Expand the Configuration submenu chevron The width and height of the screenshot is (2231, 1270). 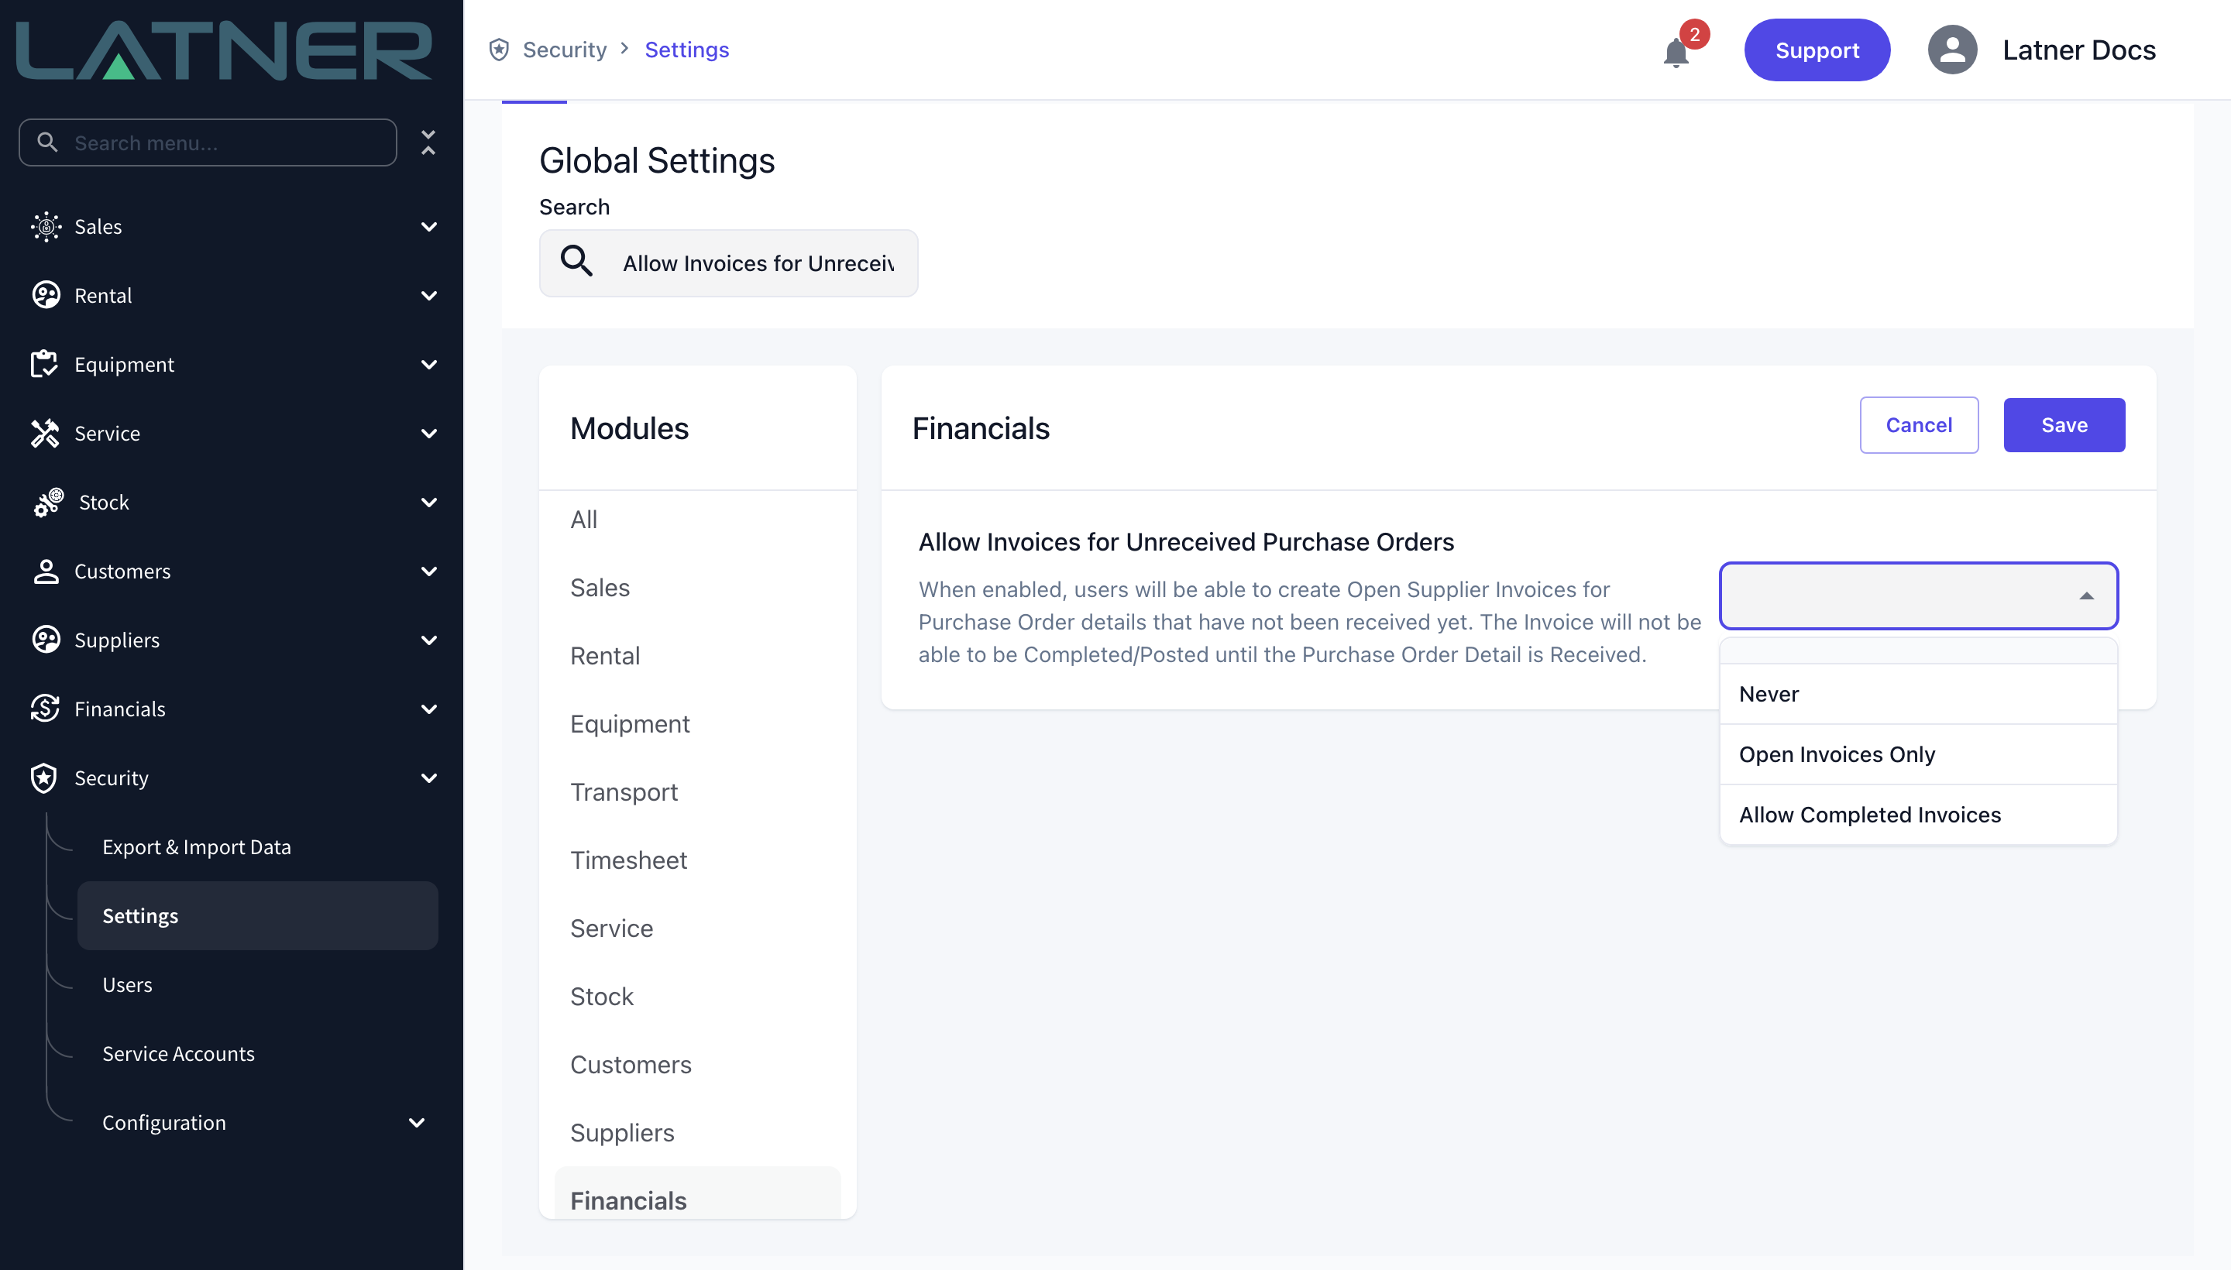pyautogui.click(x=416, y=1123)
